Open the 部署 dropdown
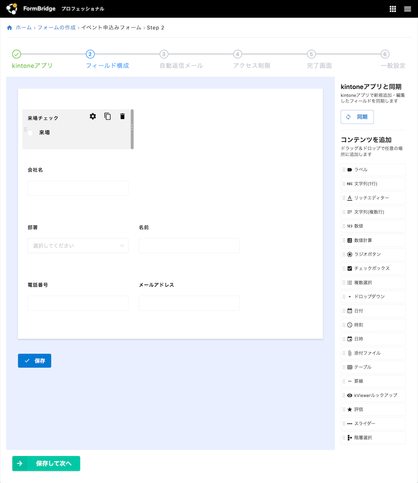The height and width of the screenshot is (483, 418). [x=78, y=245]
